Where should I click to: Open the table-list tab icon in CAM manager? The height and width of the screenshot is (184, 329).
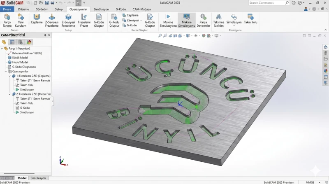(12, 42)
